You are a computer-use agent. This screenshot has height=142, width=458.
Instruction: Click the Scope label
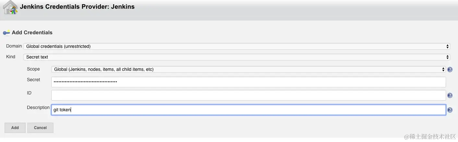[33, 69]
